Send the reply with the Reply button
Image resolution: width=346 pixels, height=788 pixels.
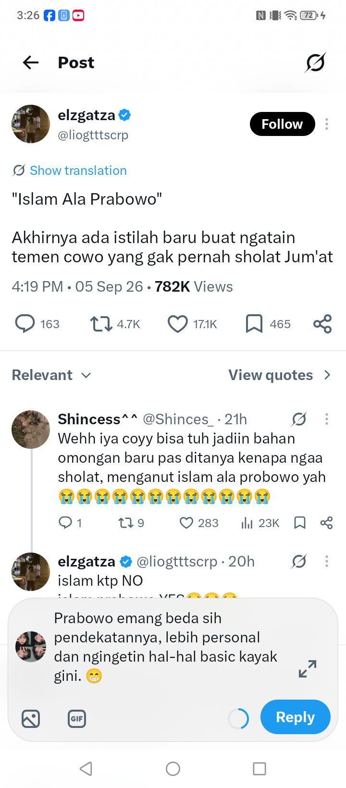pyautogui.click(x=295, y=717)
